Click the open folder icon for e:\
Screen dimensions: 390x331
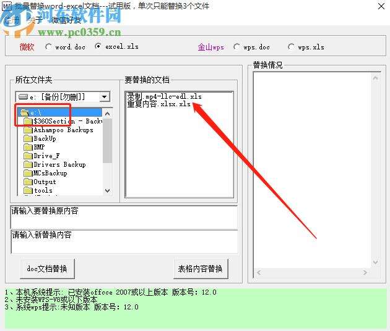click(x=25, y=112)
